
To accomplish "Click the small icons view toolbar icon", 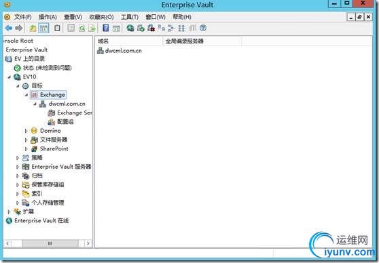I will tap(171, 28).
